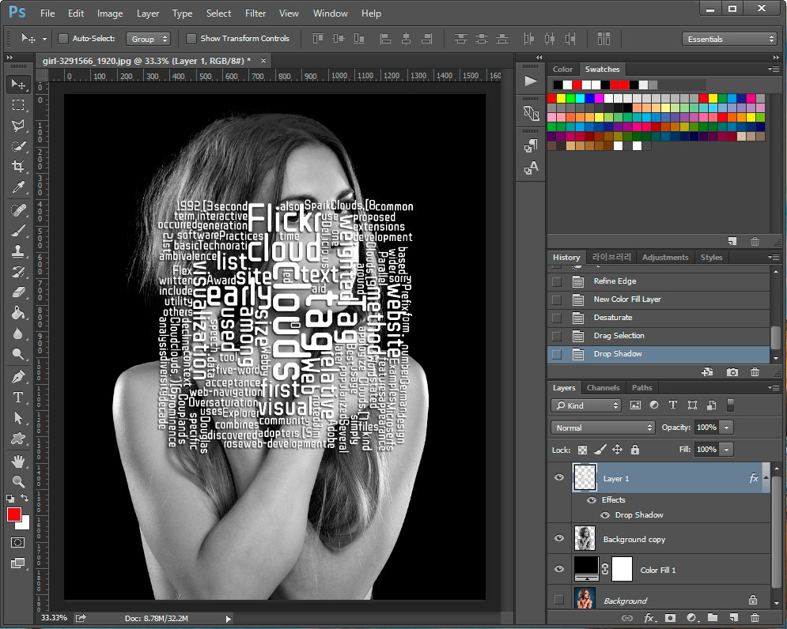787x629 pixels.
Task: Switch to the Adjustments tab
Action: 665,258
